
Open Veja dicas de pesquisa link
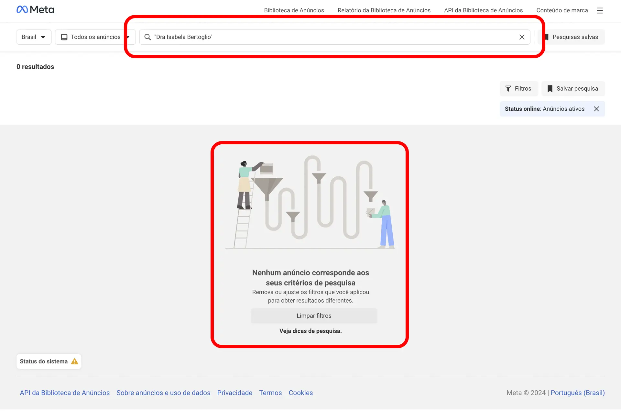(x=310, y=331)
